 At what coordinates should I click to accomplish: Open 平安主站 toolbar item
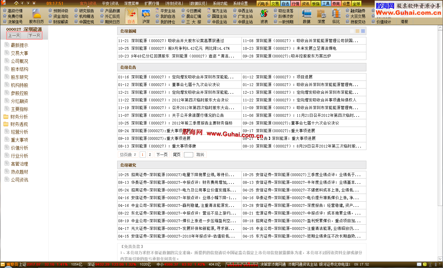tap(165, 11)
